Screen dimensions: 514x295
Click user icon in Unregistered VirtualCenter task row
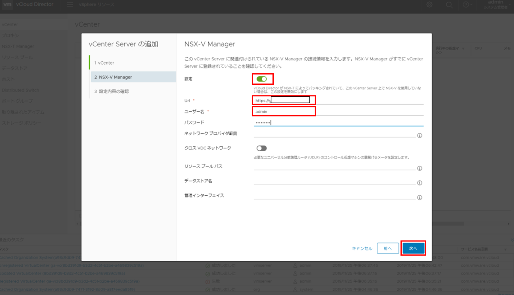296,265
